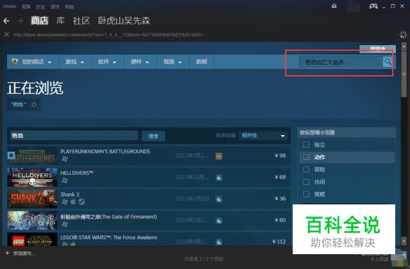410x269 pixels.
Task: Click the Windows icon under HELLDIVERS
Action: click(x=65, y=180)
